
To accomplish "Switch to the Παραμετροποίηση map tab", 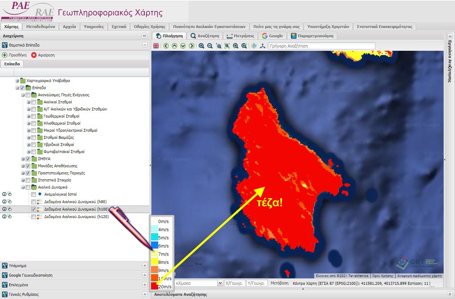I will [x=312, y=36].
